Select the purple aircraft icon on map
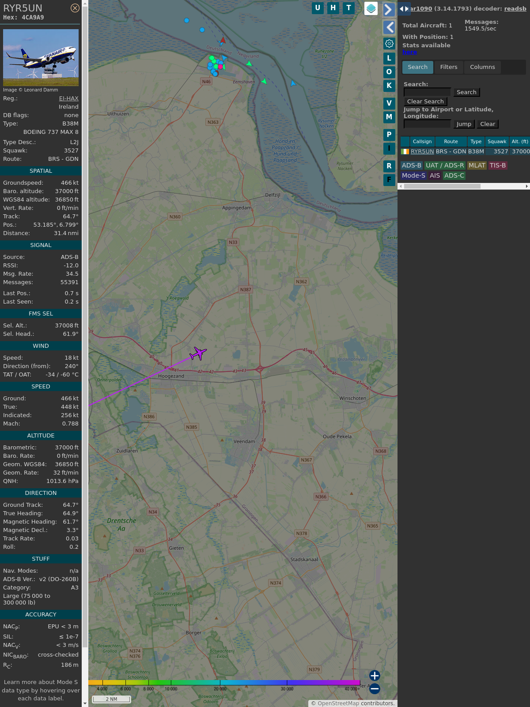The image size is (530, 707). pyautogui.click(x=198, y=353)
